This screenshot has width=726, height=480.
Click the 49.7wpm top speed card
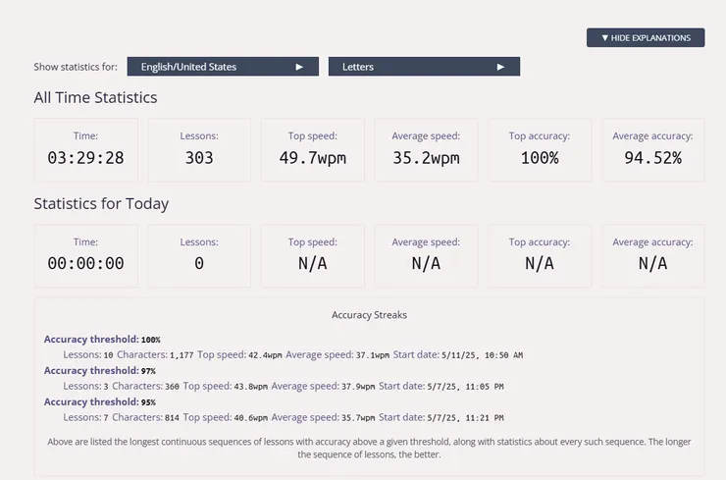312,149
